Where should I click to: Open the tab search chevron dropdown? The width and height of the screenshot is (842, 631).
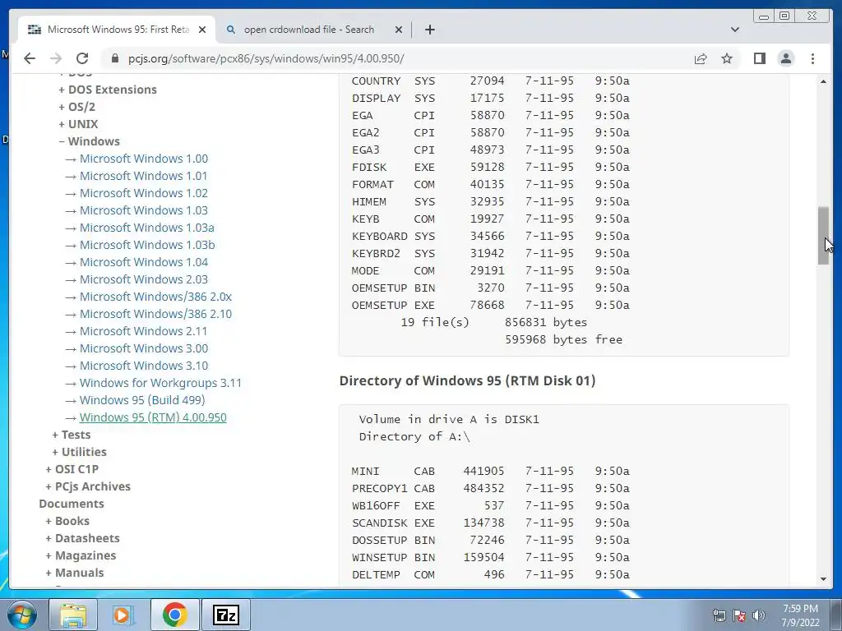pyautogui.click(x=734, y=30)
